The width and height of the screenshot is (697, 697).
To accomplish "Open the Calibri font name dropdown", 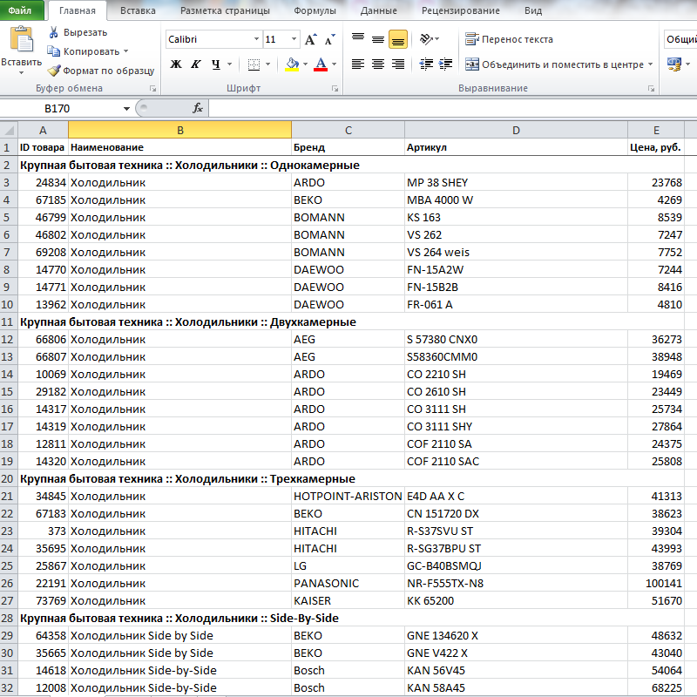I will click(x=256, y=39).
